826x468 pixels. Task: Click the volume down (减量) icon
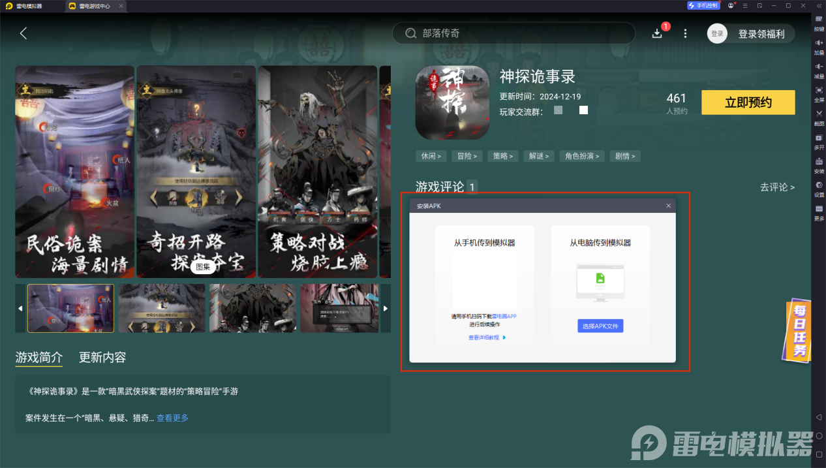pyautogui.click(x=819, y=69)
